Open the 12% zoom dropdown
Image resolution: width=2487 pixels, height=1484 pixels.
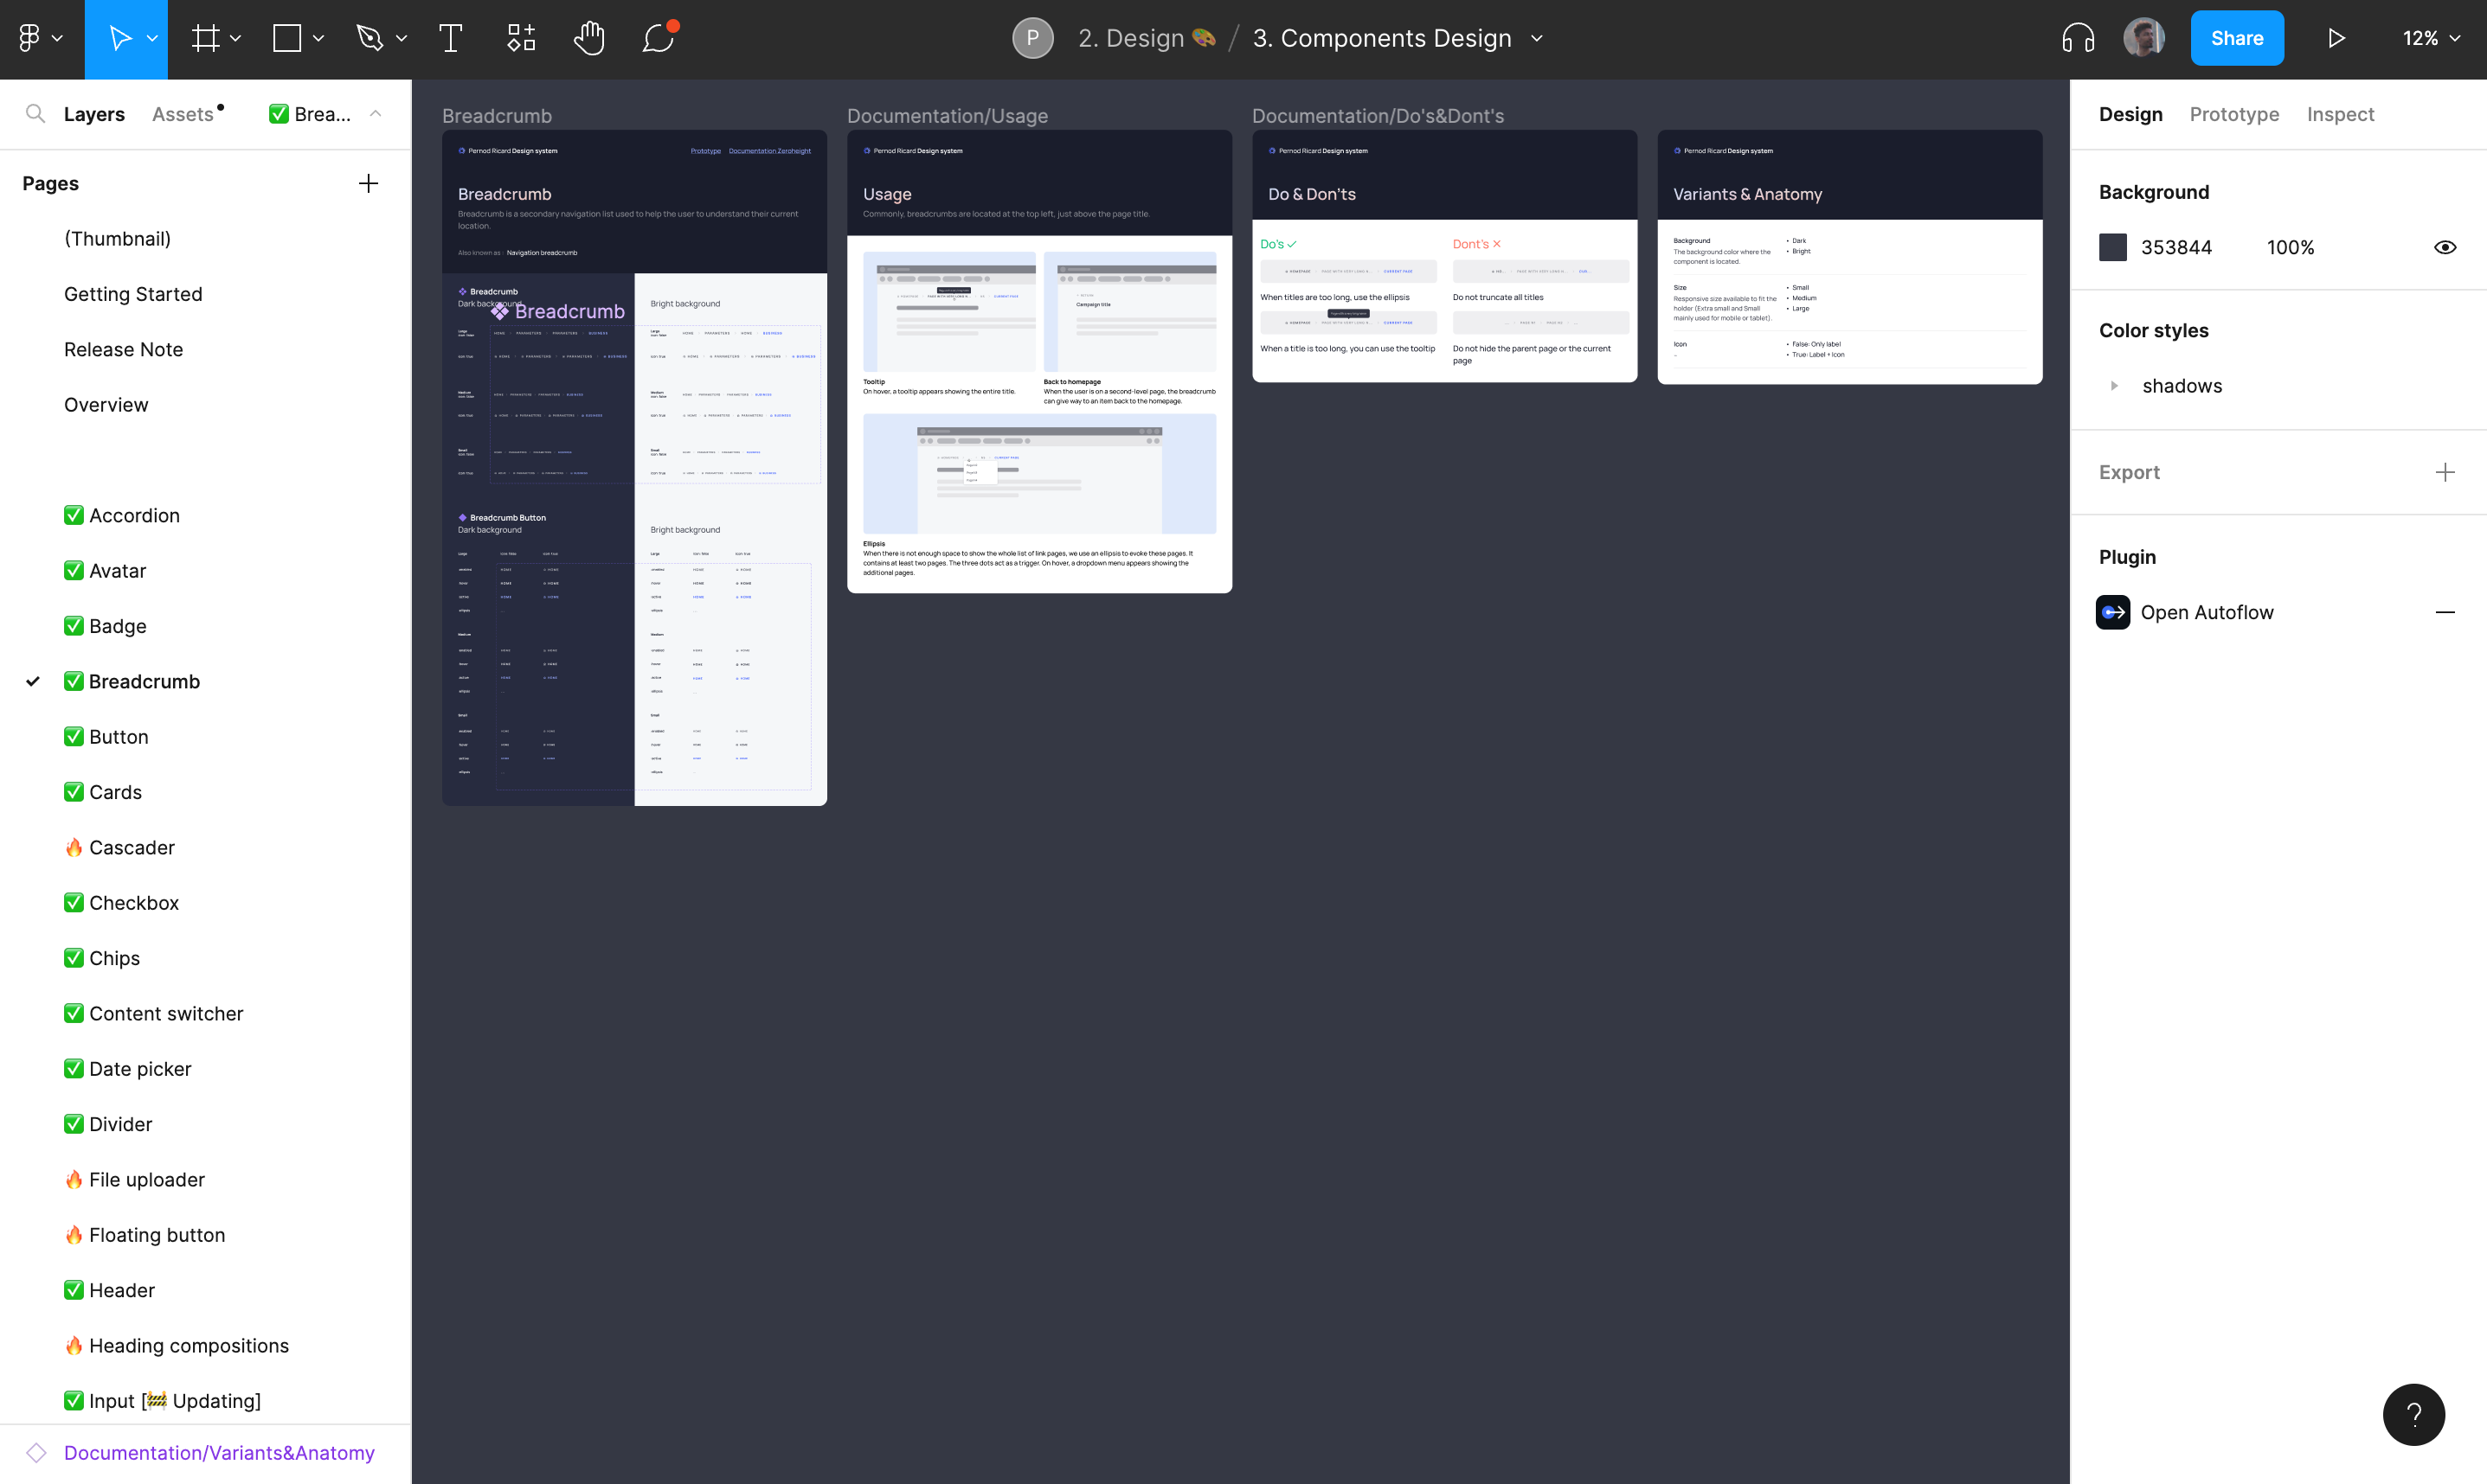click(2431, 39)
